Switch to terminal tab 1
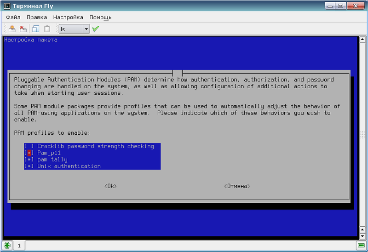368x252 pixels. click(x=19, y=246)
